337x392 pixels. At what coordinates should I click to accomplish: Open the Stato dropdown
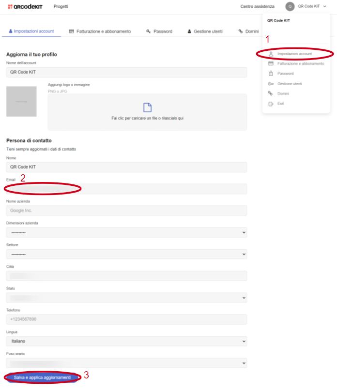click(x=126, y=298)
